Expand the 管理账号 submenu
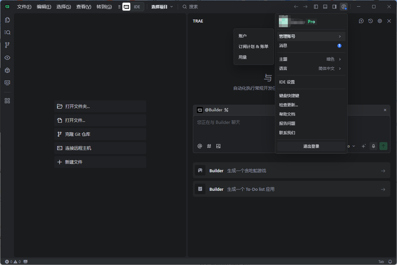The image size is (397, 265). click(311, 36)
